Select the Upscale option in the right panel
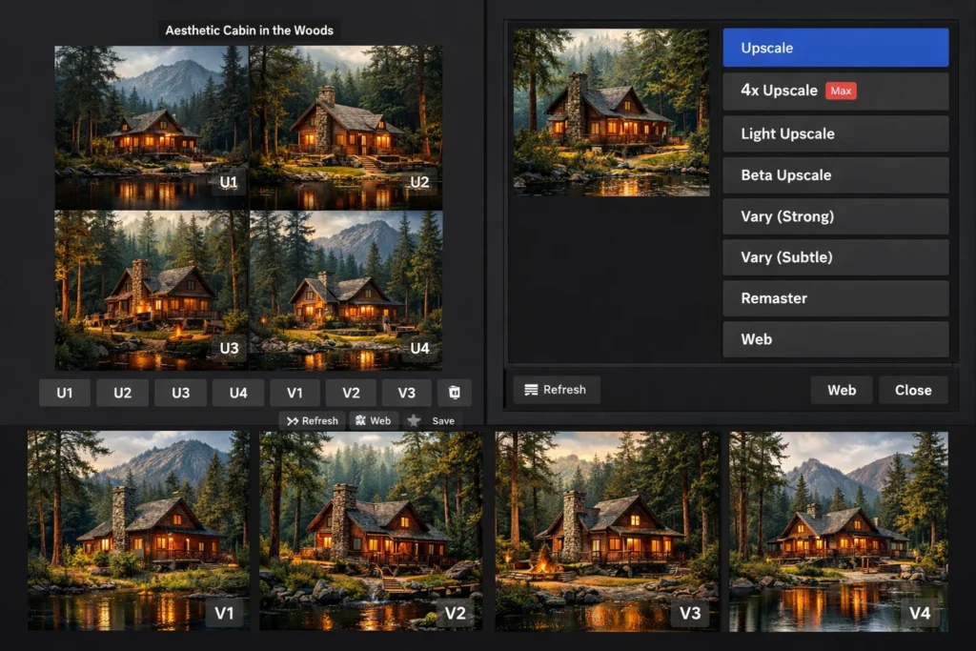 [x=835, y=47]
